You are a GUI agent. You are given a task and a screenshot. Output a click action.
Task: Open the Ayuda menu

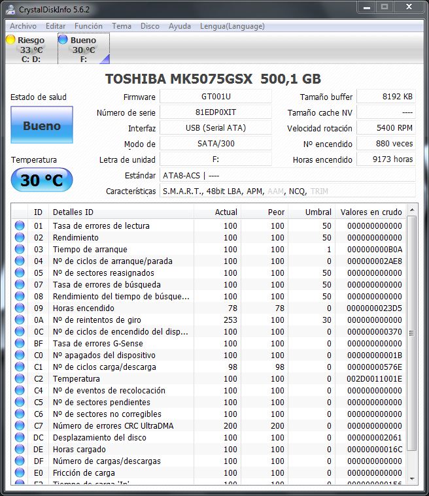(180, 26)
